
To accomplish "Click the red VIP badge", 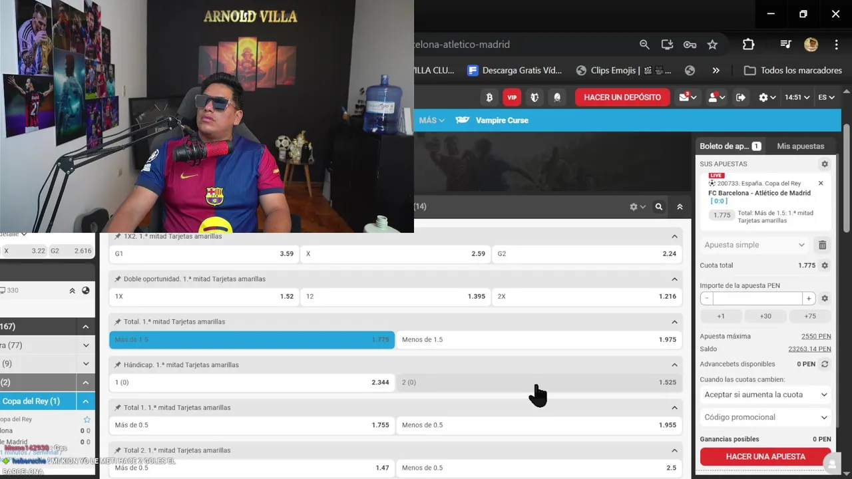I will coord(512,97).
